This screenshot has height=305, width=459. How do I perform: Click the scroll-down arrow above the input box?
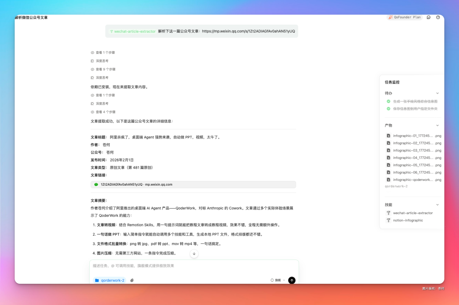pyautogui.click(x=194, y=254)
